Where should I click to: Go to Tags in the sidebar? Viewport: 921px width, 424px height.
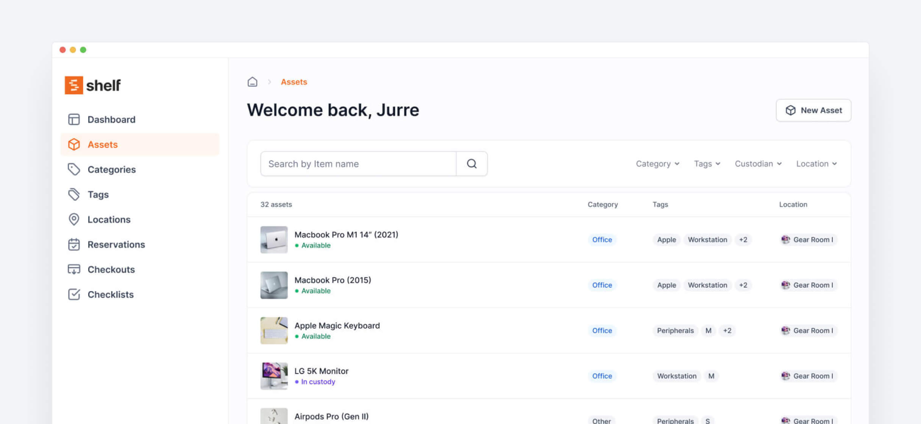tap(98, 194)
